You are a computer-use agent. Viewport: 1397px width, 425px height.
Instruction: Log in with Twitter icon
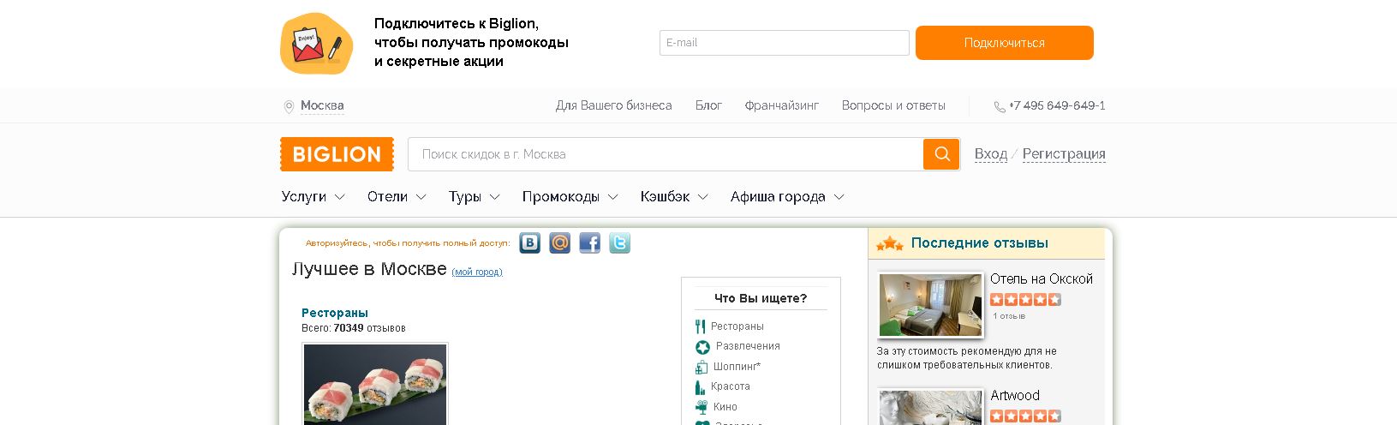(x=619, y=243)
